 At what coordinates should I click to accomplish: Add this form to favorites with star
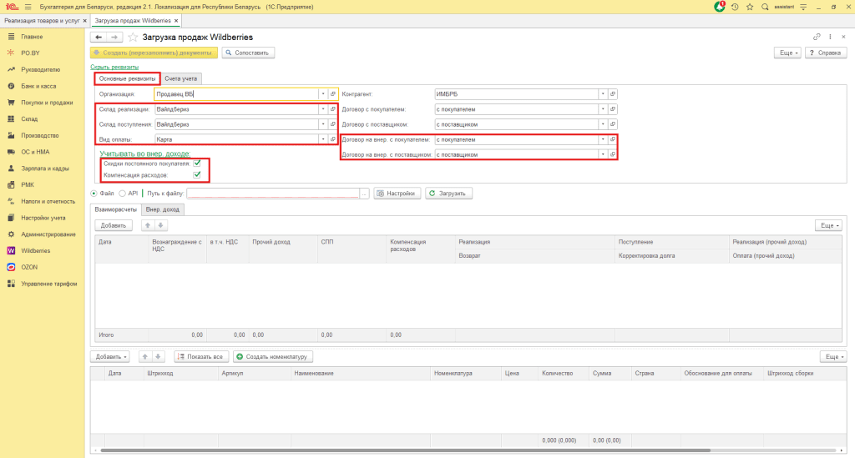[x=133, y=38]
